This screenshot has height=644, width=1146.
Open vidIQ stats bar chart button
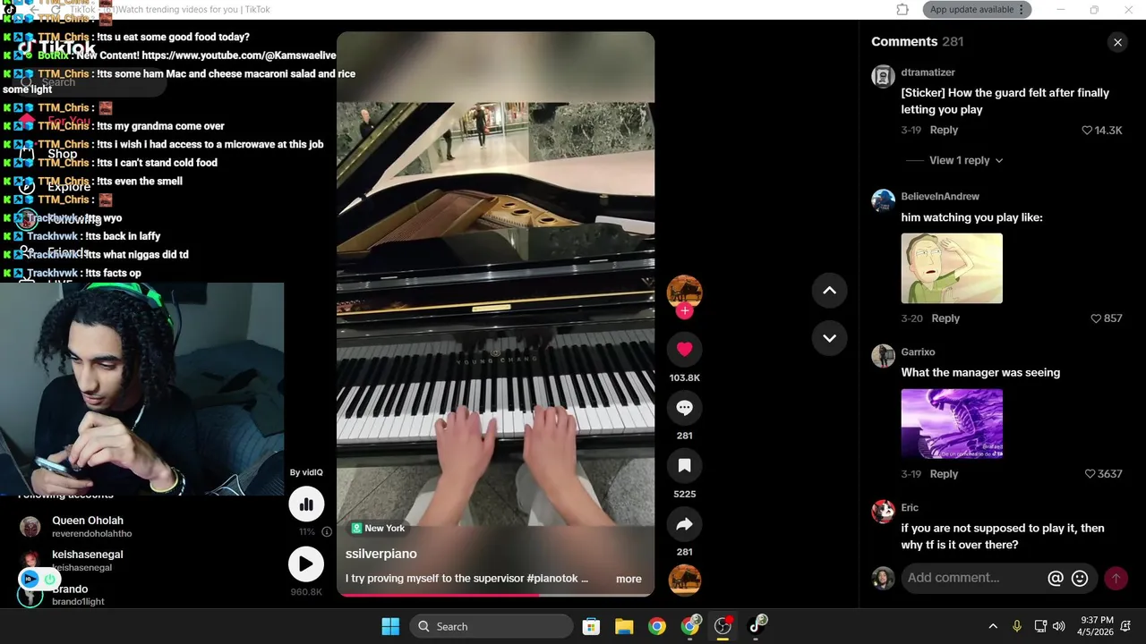pos(306,504)
